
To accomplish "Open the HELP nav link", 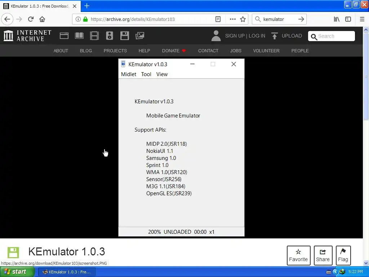I will point(144,50).
